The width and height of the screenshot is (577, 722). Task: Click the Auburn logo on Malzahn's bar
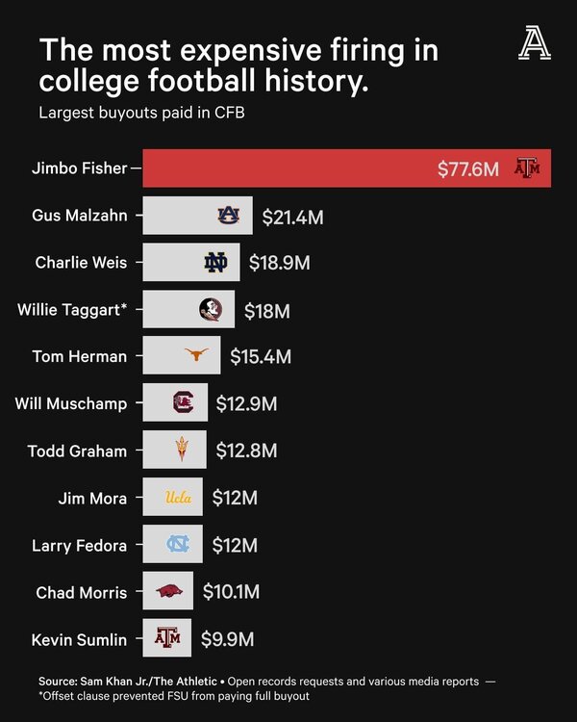(x=228, y=216)
